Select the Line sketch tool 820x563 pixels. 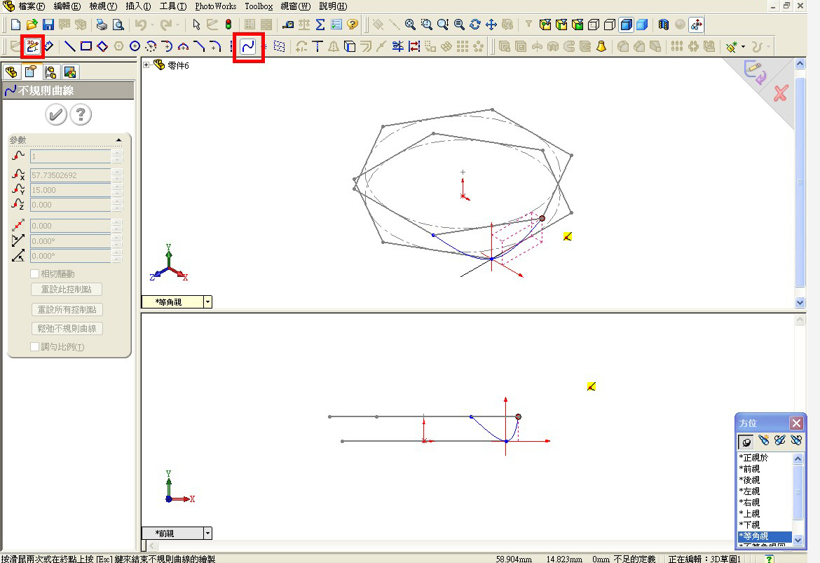70,46
